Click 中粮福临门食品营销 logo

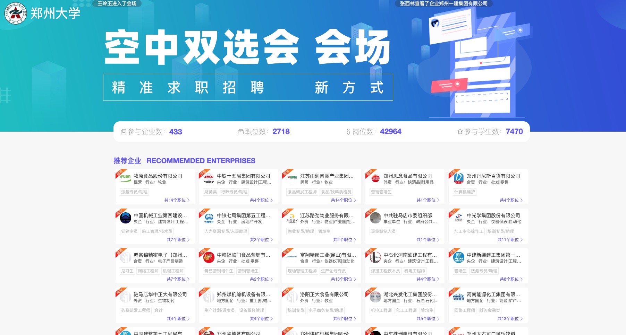tap(209, 257)
